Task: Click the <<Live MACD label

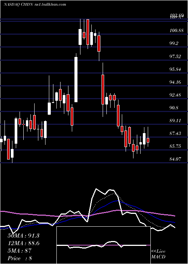Action: tap(158, 254)
